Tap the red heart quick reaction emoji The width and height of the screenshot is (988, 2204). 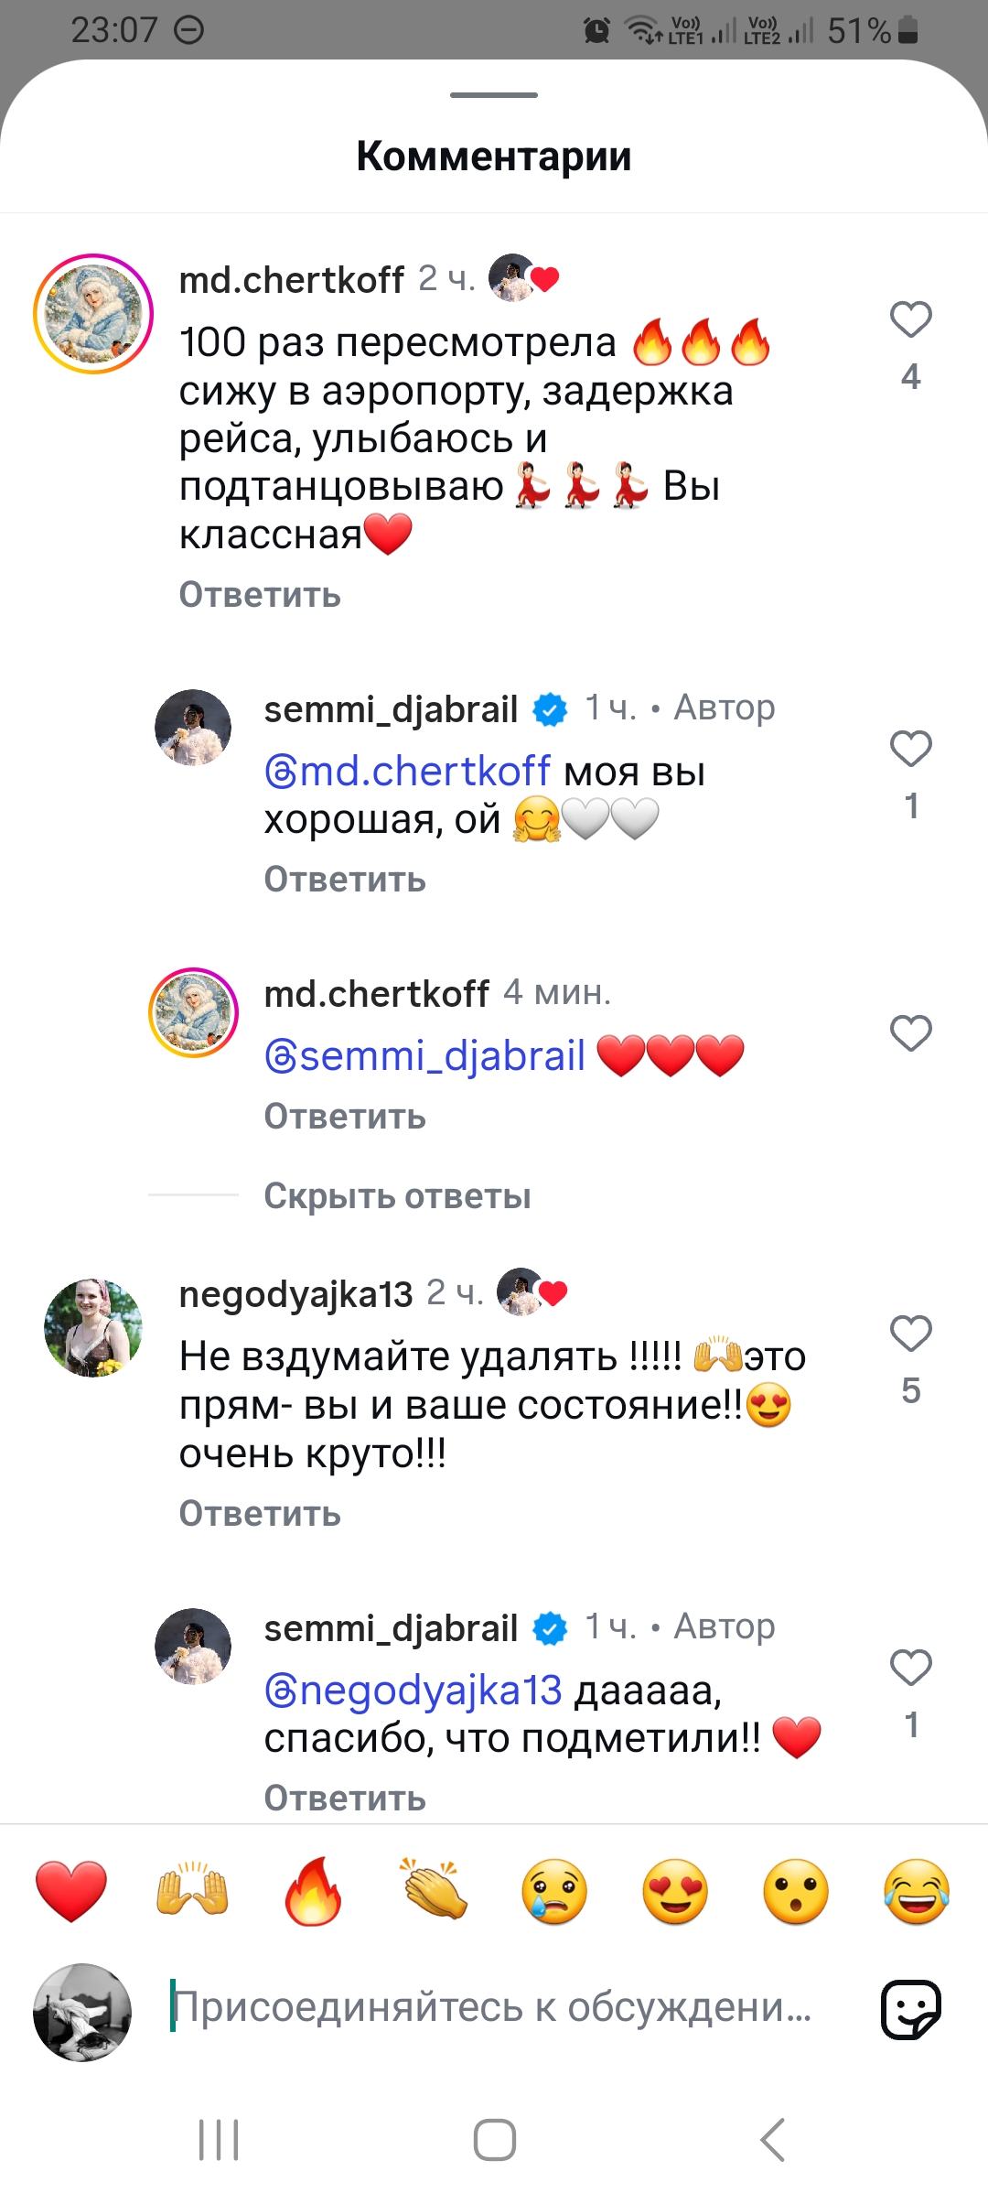click(x=71, y=1891)
